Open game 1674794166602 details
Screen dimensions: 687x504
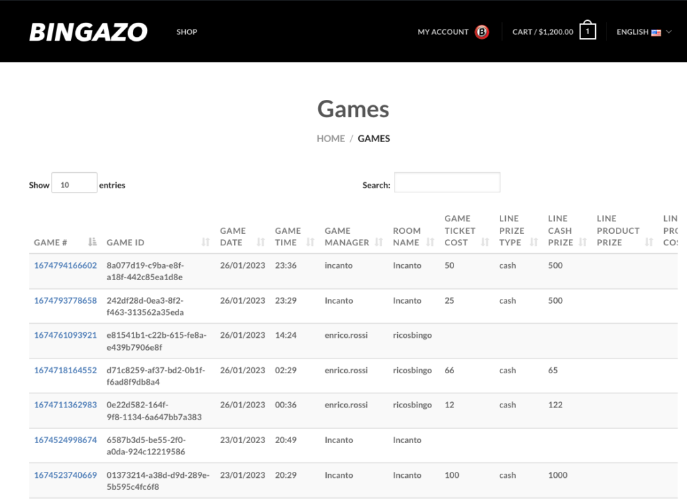coord(64,265)
